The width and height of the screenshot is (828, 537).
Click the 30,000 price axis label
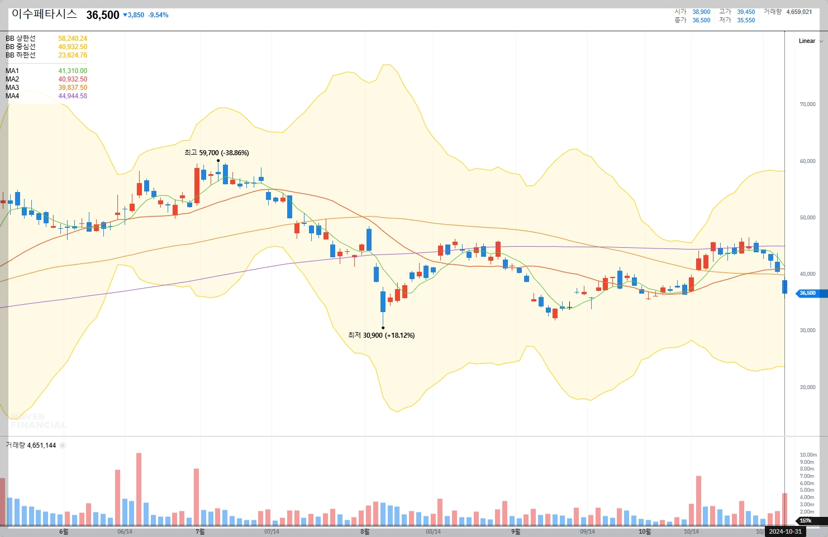click(x=807, y=330)
